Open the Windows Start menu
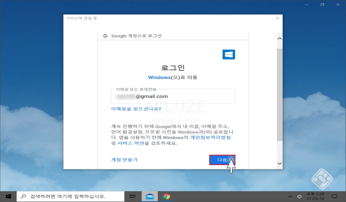The image size is (346, 202). point(8,196)
